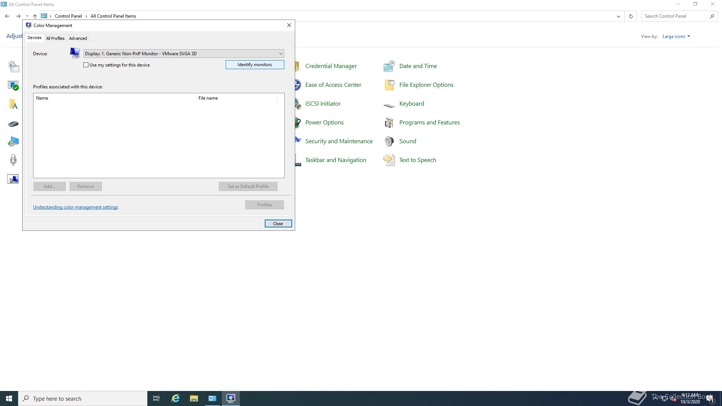Click the Default Programs icon with green check
722x406 pixels.
click(13, 85)
